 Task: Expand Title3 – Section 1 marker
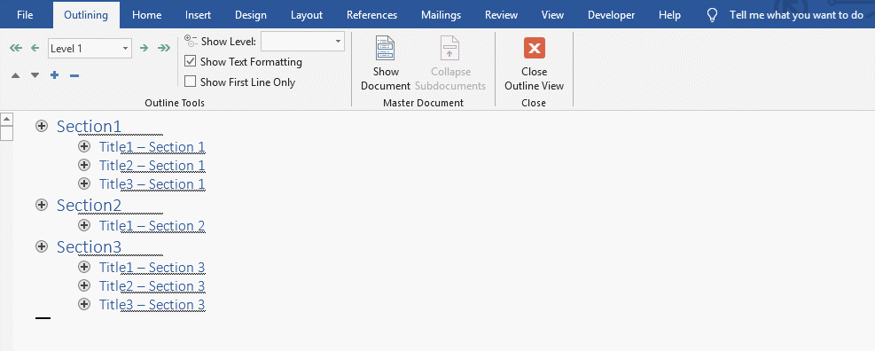pos(83,183)
